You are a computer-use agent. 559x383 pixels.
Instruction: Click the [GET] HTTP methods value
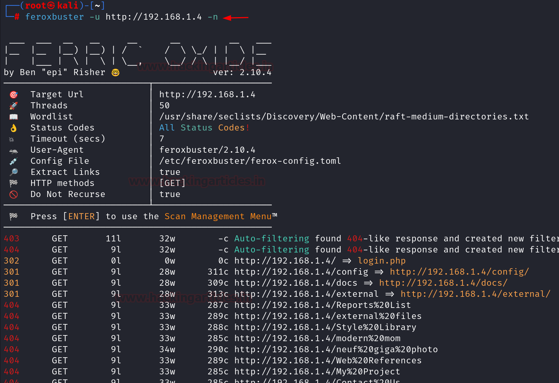point(172,183)
